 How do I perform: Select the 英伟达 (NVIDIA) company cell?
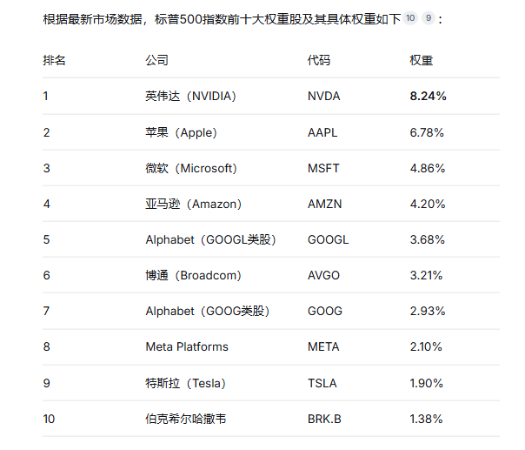tap(191, 97)
